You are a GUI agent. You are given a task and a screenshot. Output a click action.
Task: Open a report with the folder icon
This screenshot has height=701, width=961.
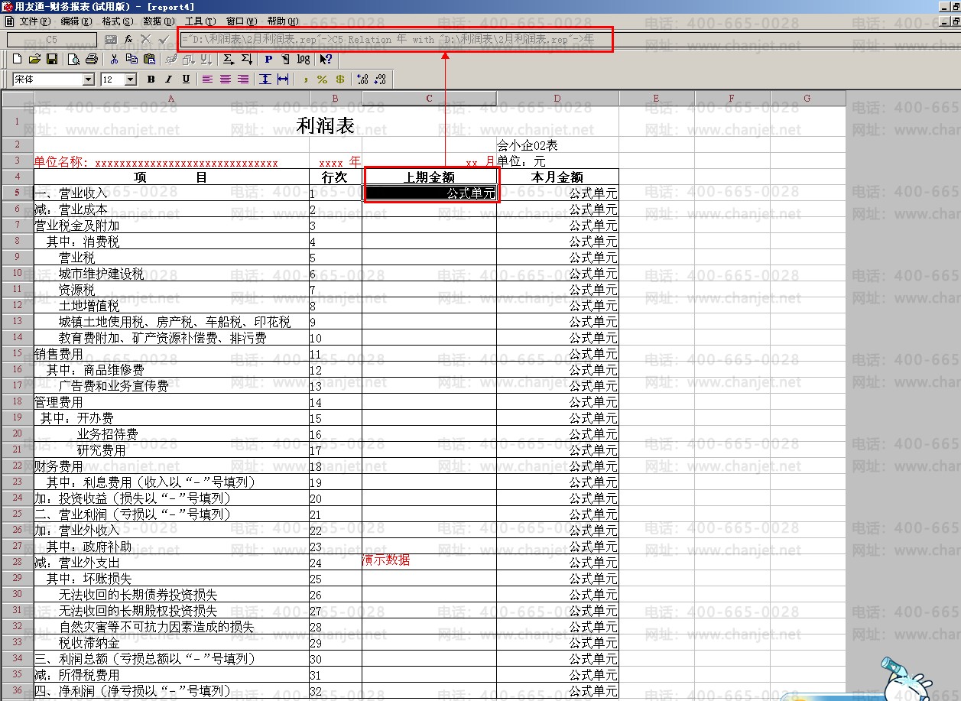tap(34, 59)
